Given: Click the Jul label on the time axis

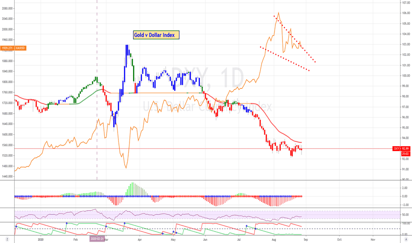Looking at the screenshot, I should (239, 239).
